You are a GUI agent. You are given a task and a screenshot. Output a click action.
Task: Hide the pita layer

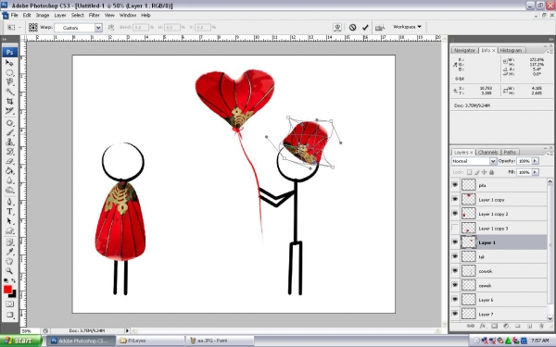[455, 184]
